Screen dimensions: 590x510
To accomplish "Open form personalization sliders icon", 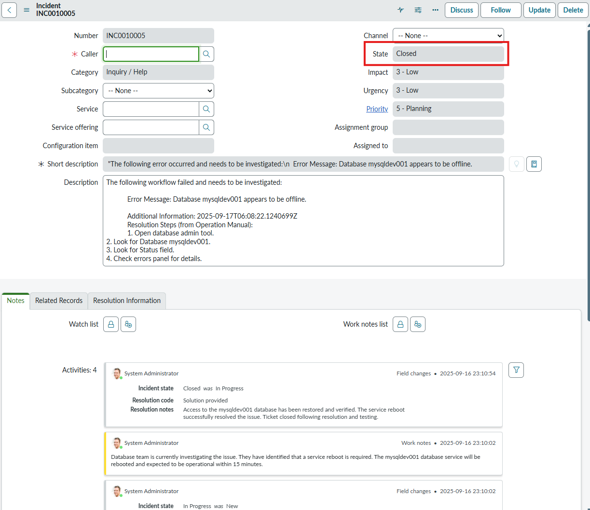I will click(x=418, y=10).
